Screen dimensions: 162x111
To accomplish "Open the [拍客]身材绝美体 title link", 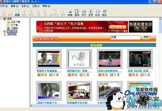I will pyautogui.click(x=110, y=71).
